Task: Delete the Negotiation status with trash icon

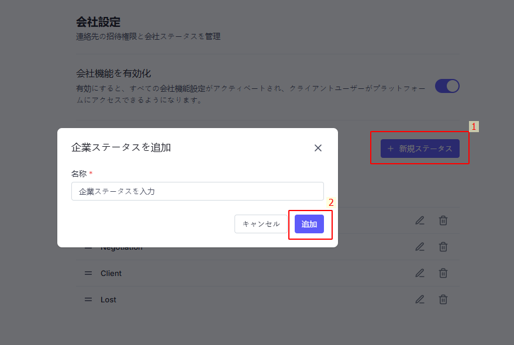Action: pyautogui.click(x=443, y=247)
